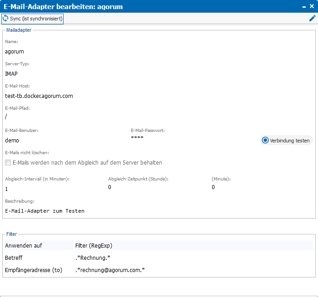Click the filter value '.*Rechnung.*'
318x297 pixels.
click(x=93, y=258)
